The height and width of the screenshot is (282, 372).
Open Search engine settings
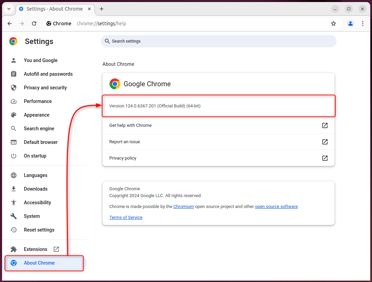pyautogui.click(x=39, y=129)
